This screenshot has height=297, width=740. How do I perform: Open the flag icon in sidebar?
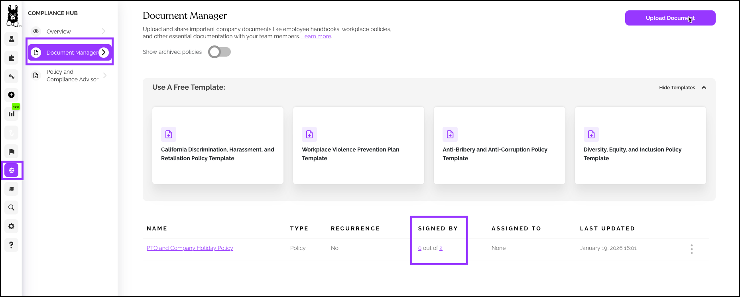[12, 151]
